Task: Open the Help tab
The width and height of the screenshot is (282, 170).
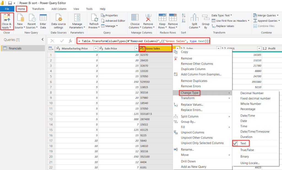Action: 103,9
